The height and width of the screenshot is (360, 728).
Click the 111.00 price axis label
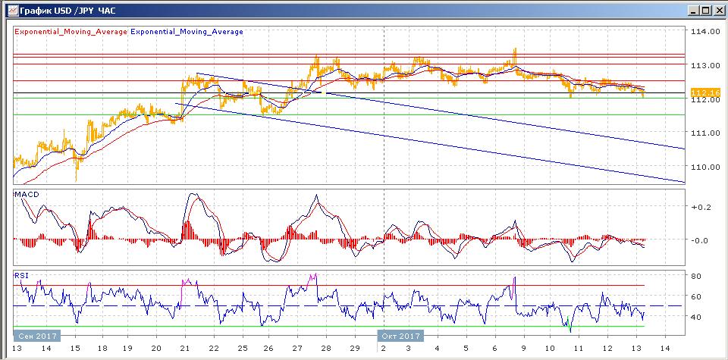point(704,133)
